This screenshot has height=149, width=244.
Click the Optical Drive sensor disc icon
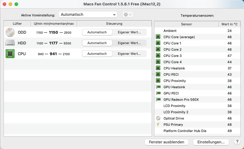[x=158, y=118]
